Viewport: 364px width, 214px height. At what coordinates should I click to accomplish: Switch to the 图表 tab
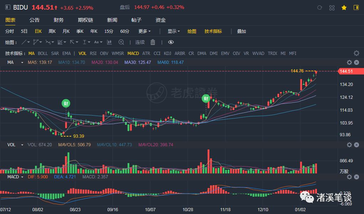(x=10, y=20)
